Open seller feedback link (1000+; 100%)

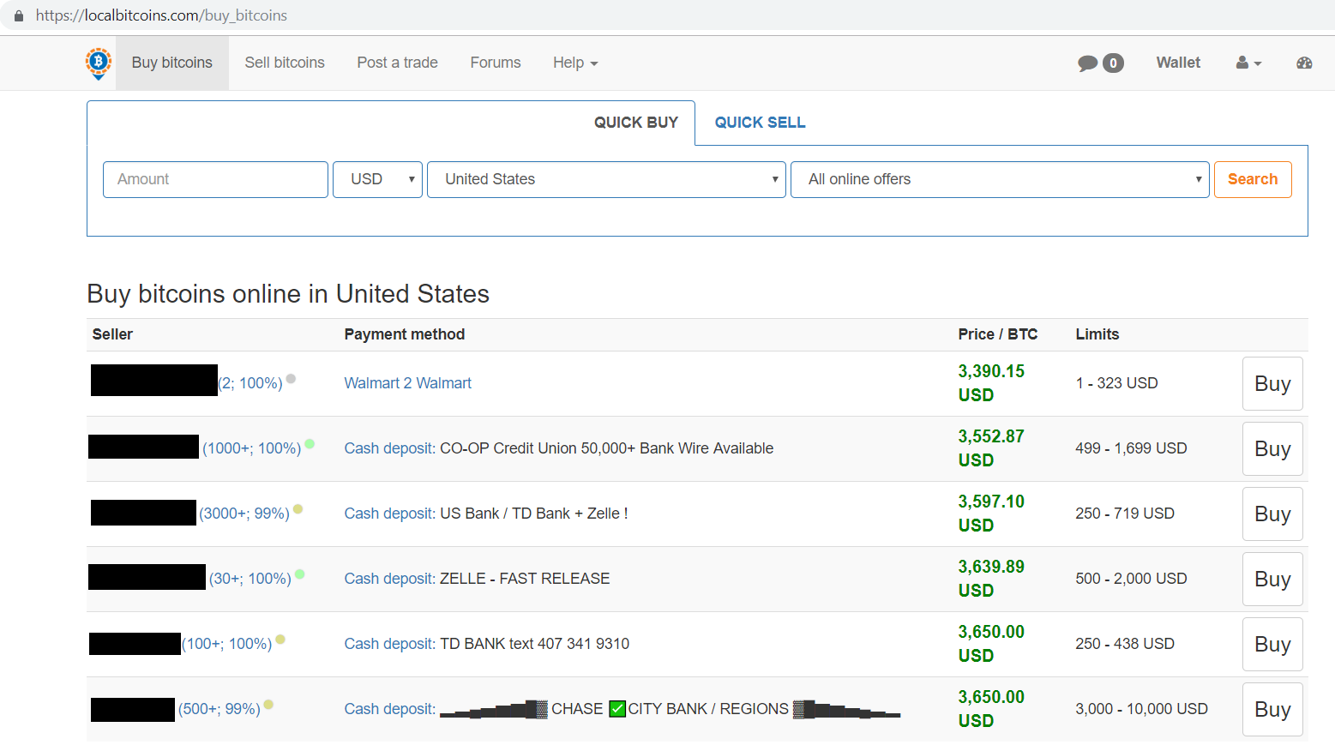tap(252, 448)
